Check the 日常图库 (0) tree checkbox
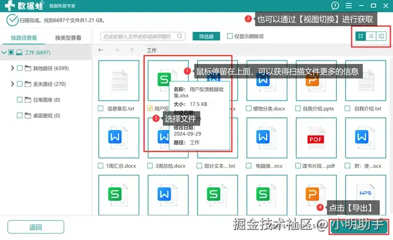 tap(20, 100)
